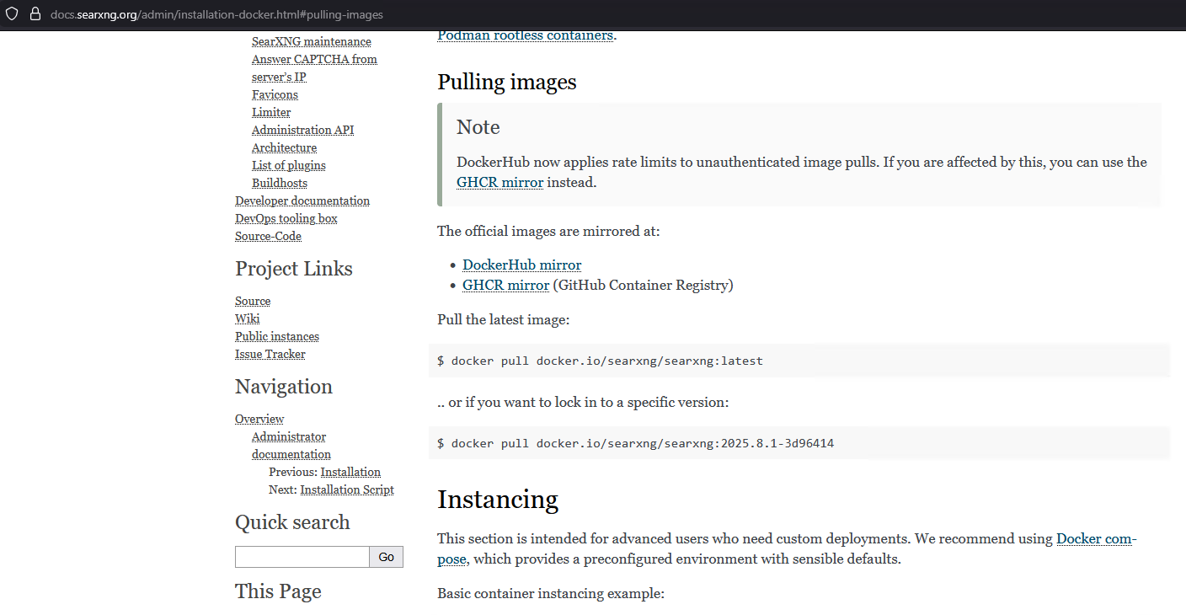Navigate to the Favicons documentation page
Image resolution: width=1186 pixels, height=615 pixels.
(x=275, y=94)
